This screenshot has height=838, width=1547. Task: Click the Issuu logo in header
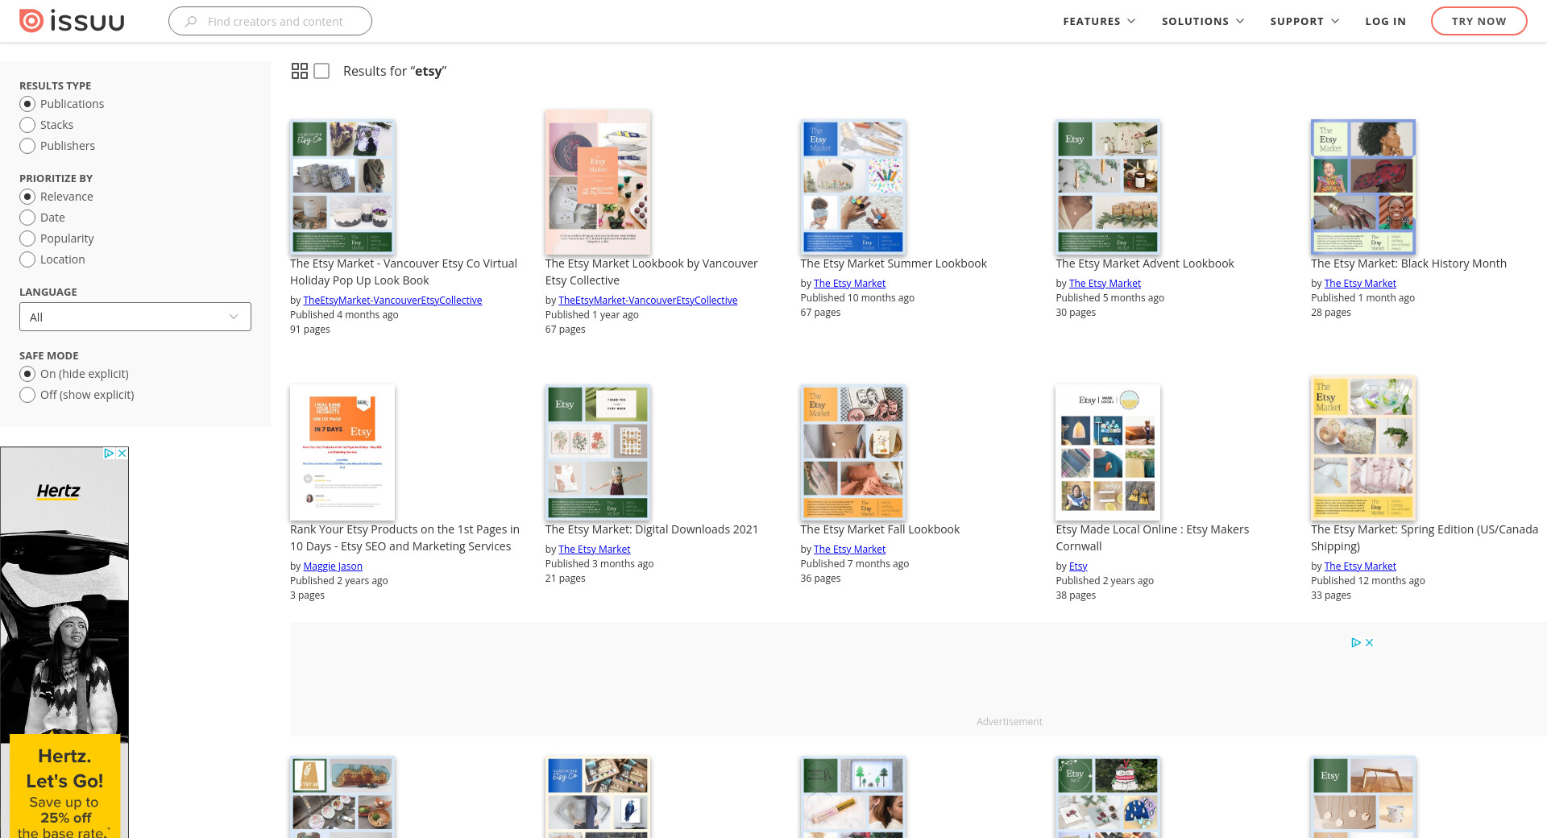[x=72, y=21]
